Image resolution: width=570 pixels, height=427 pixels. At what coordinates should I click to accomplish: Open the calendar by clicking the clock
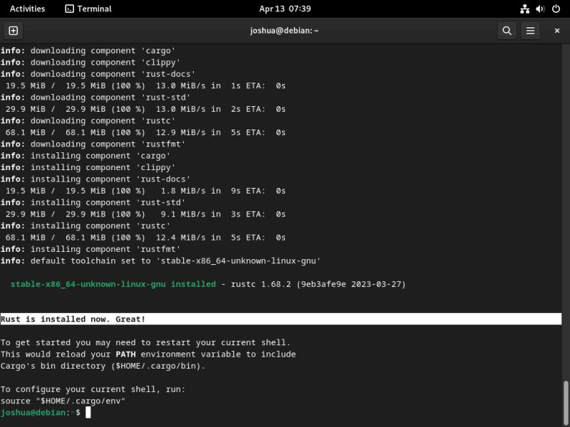point(285,9)
